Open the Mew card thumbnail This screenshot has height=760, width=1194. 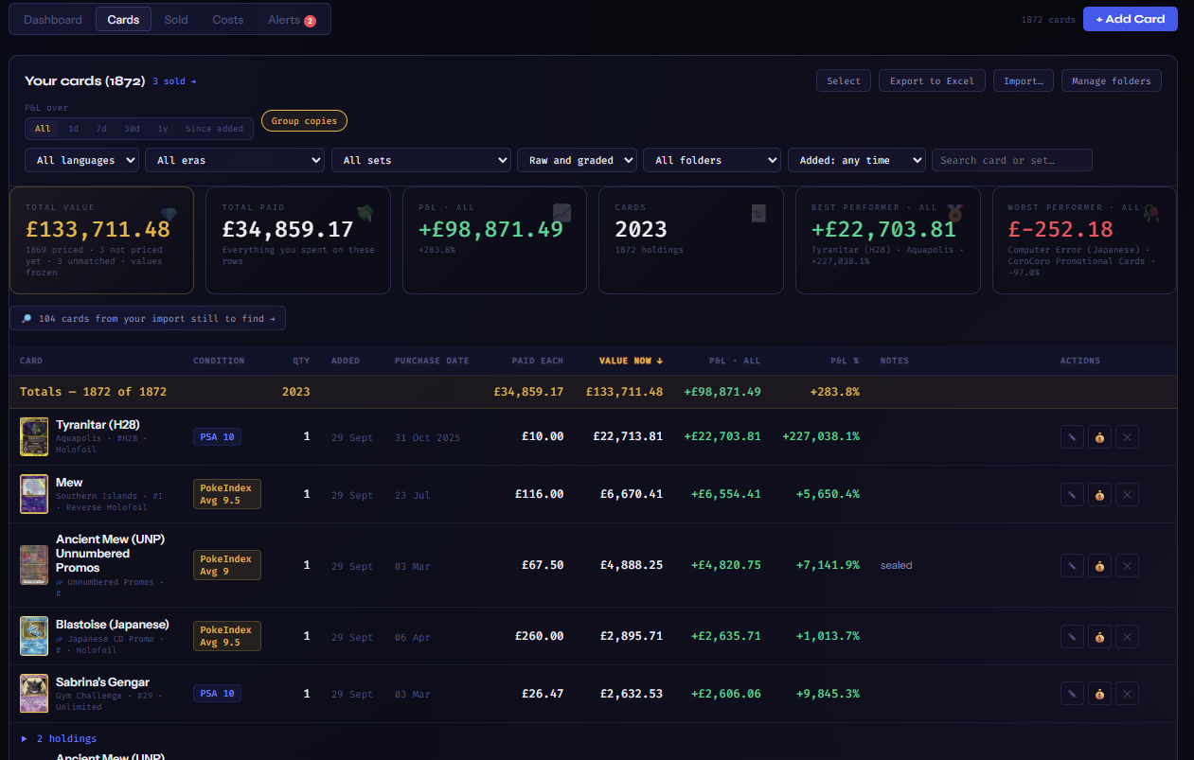[34, 494]
